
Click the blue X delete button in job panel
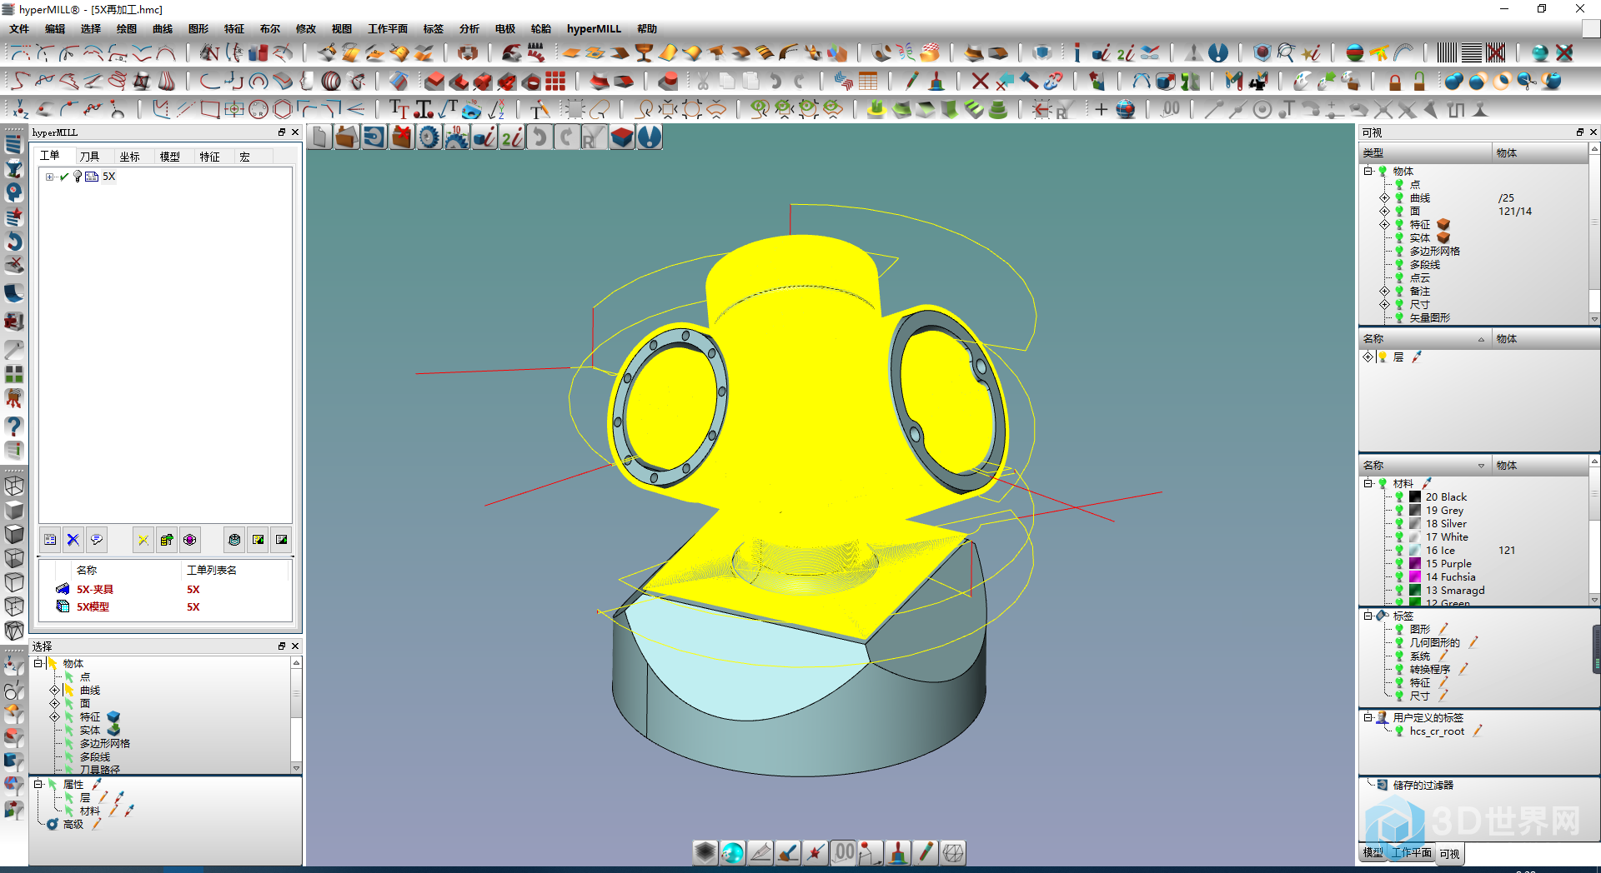tap(73, 540)
